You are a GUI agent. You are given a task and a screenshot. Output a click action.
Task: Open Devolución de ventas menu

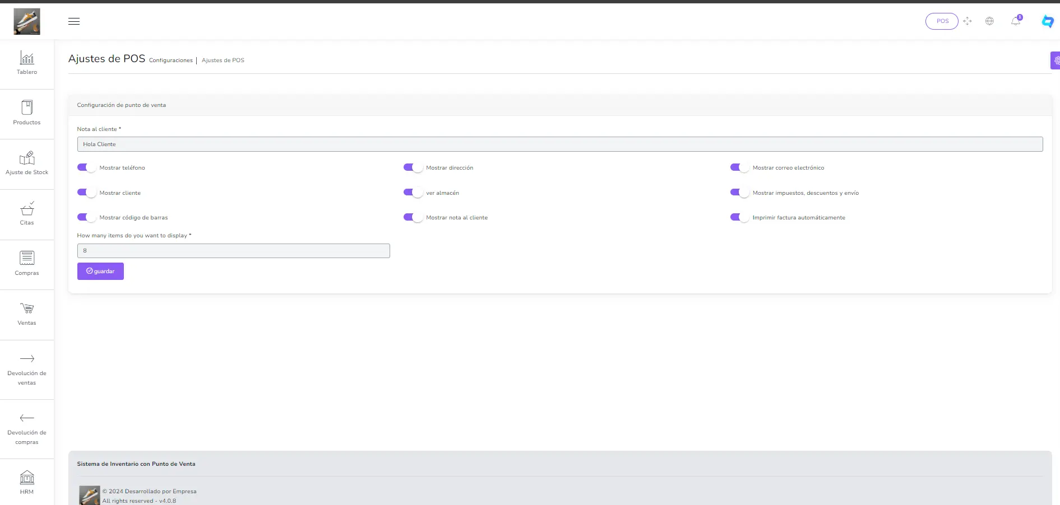pos(27,370)
